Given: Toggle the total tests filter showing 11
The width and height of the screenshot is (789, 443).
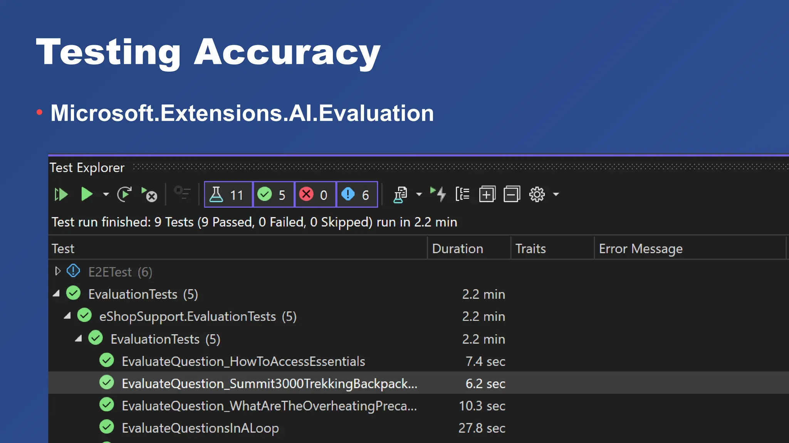Looking at the screenshot, I should 228,195.
